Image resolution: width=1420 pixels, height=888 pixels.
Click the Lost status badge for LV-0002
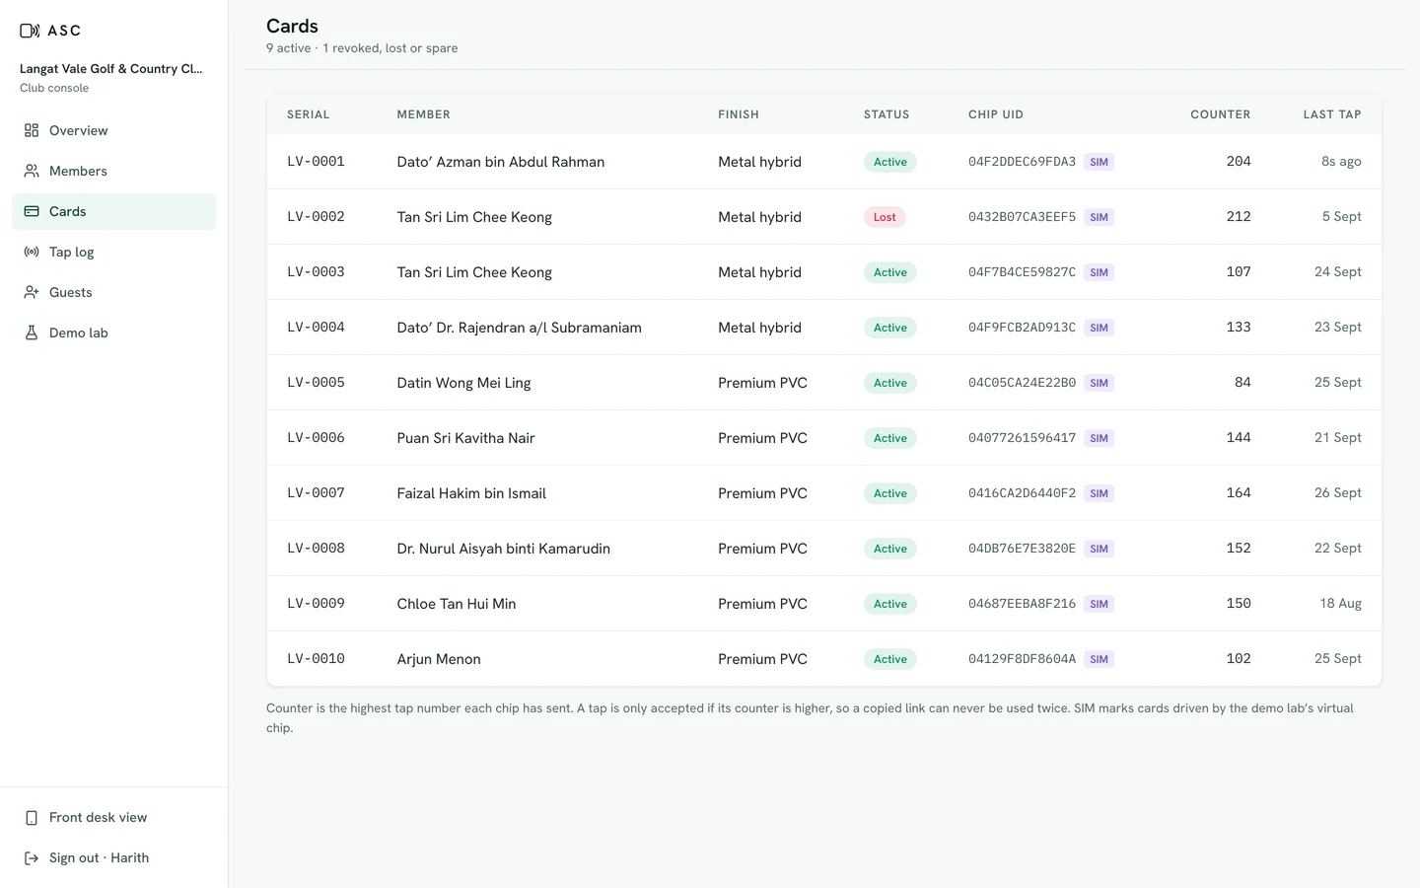(885, 217)
